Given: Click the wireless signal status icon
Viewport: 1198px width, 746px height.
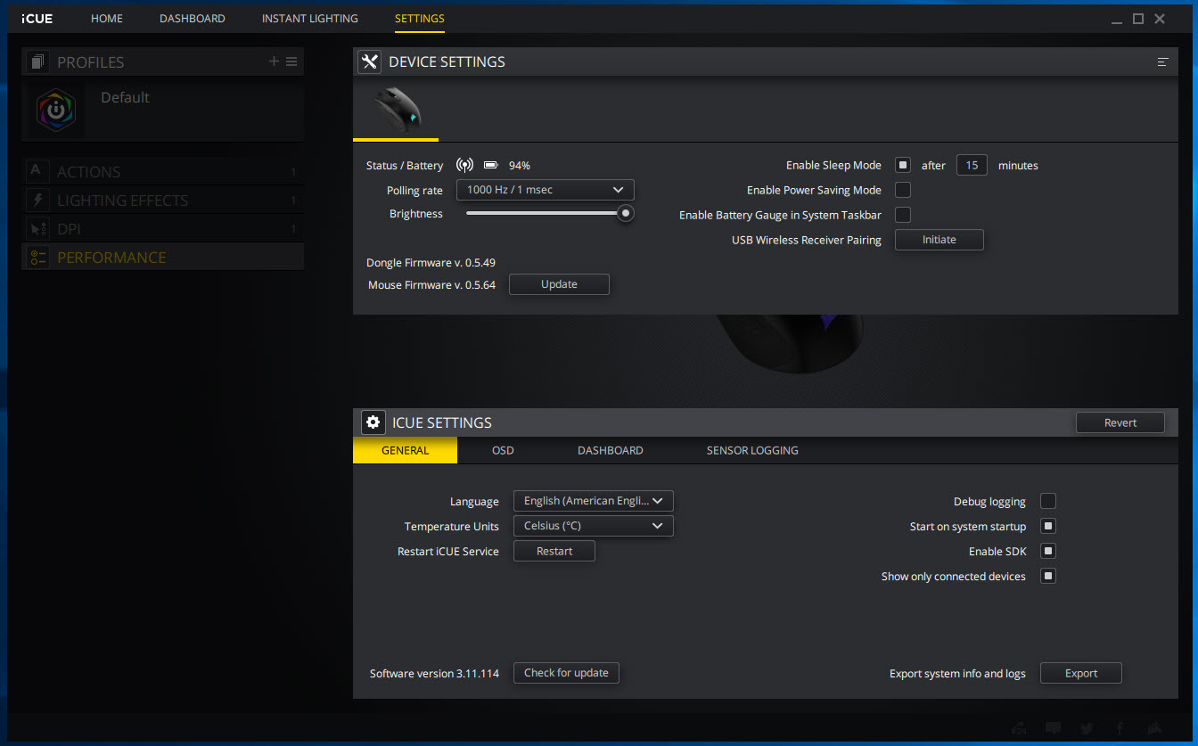Looking at the screenshot, I should pyautogui.click(x=464, y=165).
